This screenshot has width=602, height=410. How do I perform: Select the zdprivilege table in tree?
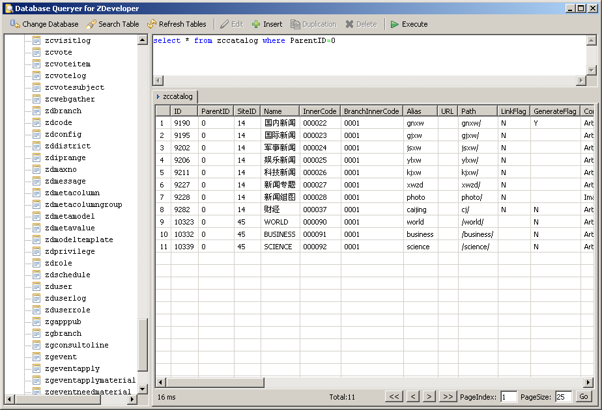point(70,251)
